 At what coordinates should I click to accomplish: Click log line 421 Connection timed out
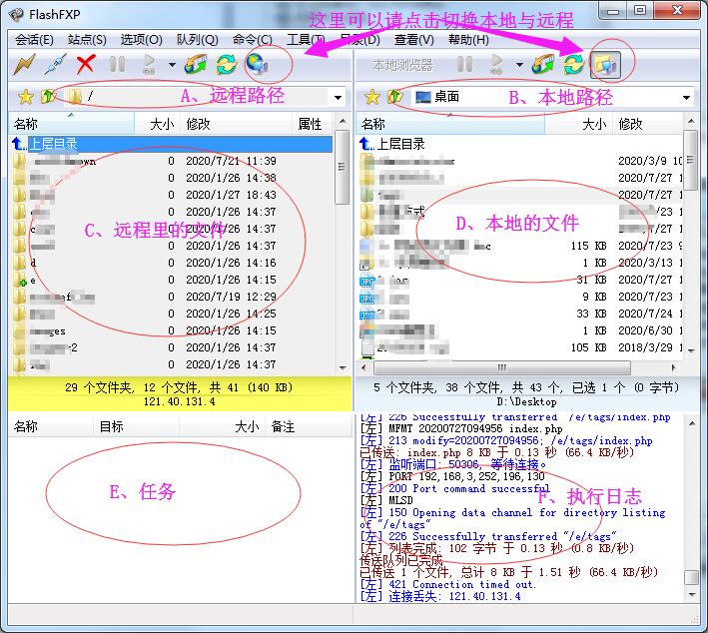[x=448, y=585]
